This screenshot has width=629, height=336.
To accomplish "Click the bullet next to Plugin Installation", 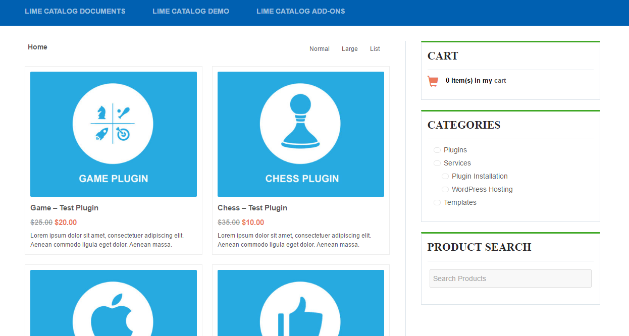I will (x=445, y=176).
